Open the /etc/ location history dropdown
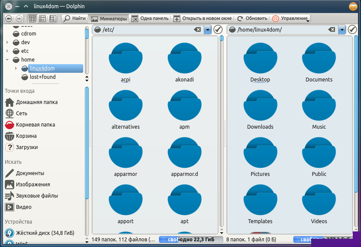 pyautogui.click(x=208, y=30)
